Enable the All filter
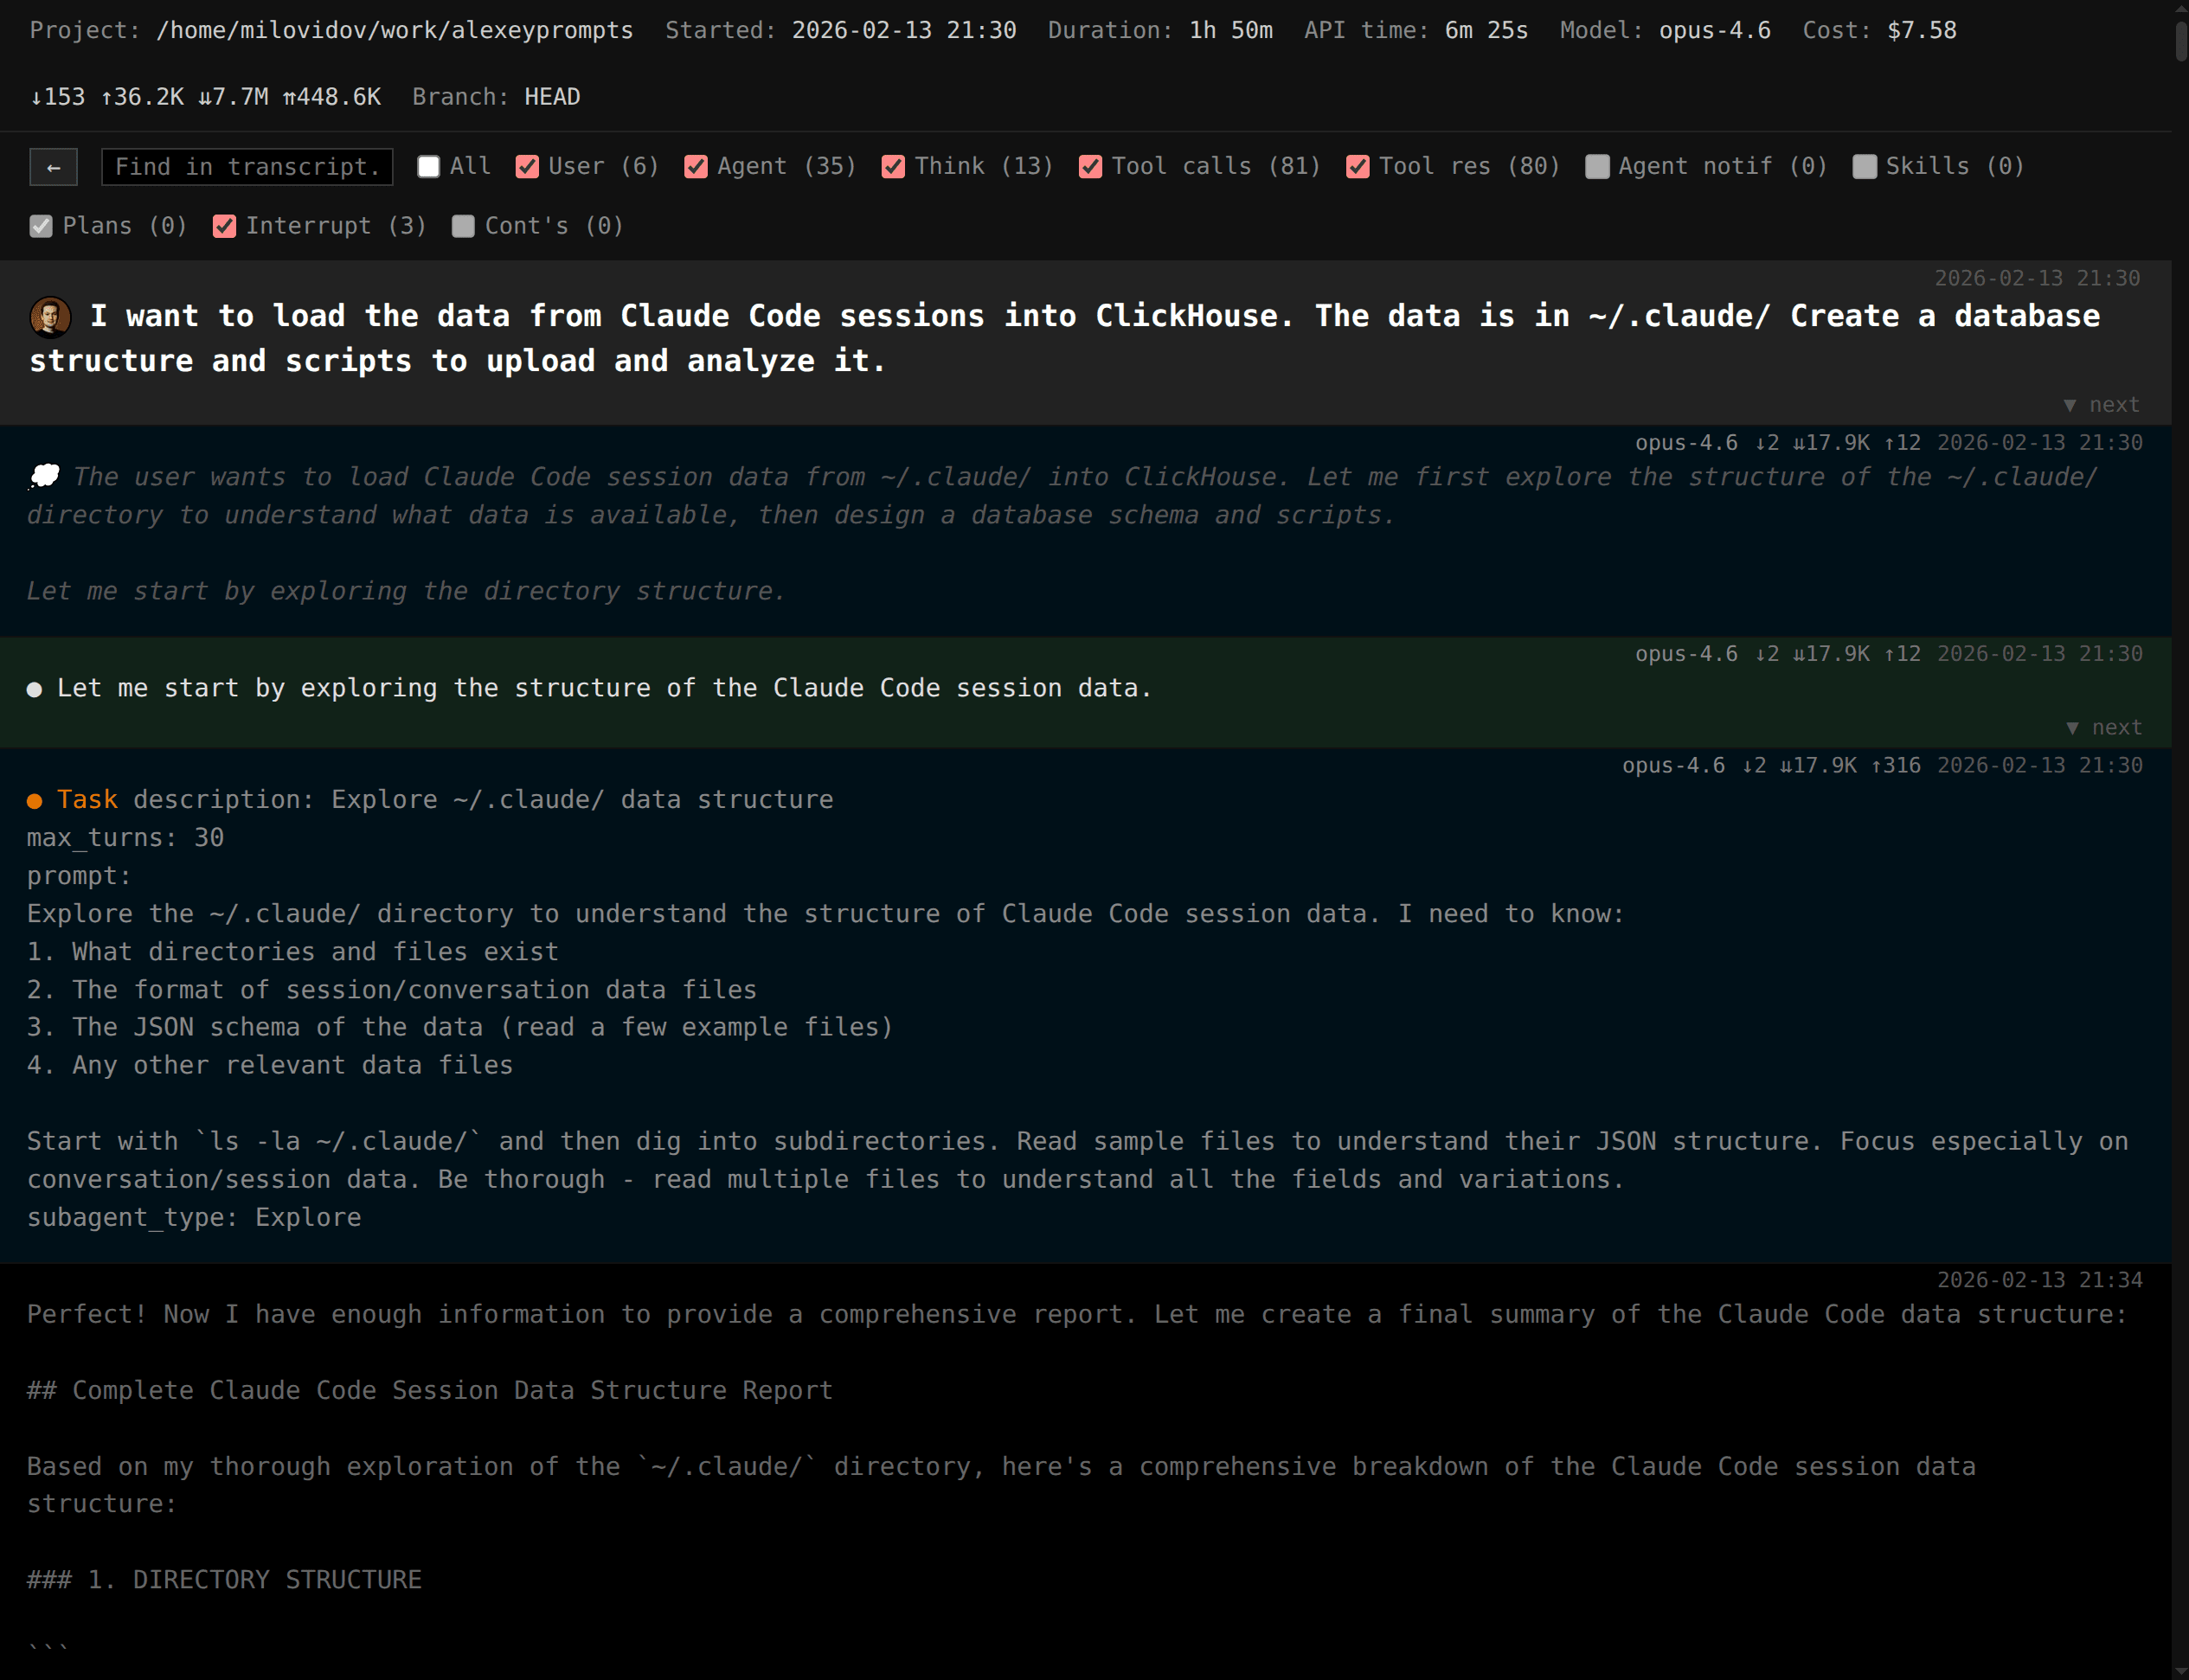Screen dimensions: 2189x1680 click(x=428, y=166)
